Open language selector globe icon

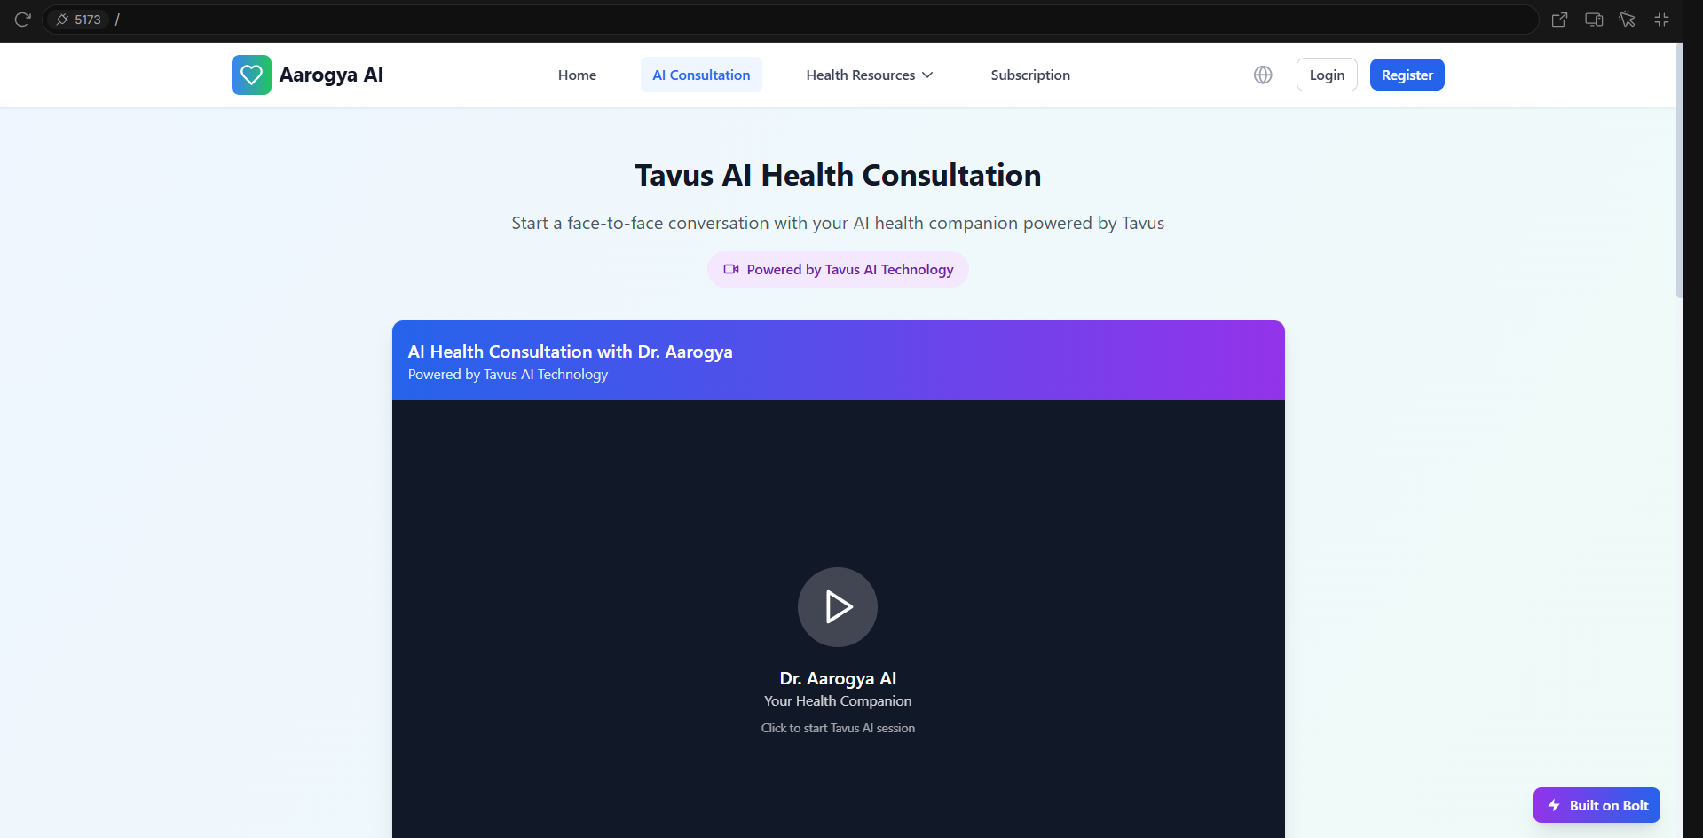pyautogui.click(x=1263, y=75)
